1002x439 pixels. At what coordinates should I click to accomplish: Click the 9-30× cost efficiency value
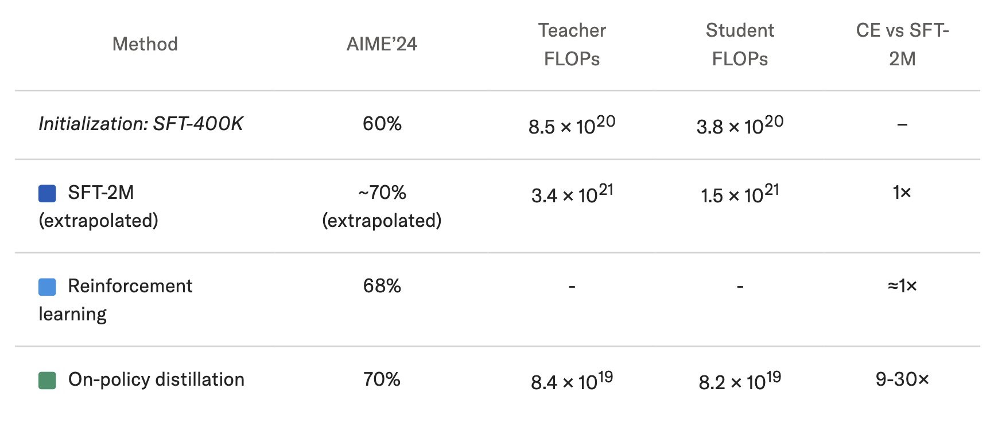902,379
